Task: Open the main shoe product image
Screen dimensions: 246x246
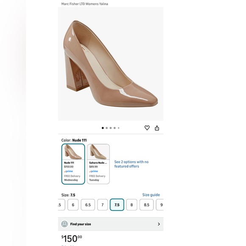Action: pyautogui.click(x=111, y=64)
